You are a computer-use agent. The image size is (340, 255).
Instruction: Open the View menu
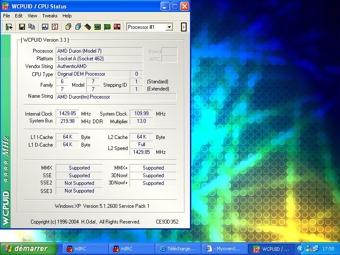[x=32, y=16]
